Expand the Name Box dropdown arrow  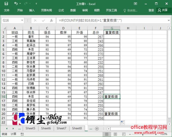[22, 20]
